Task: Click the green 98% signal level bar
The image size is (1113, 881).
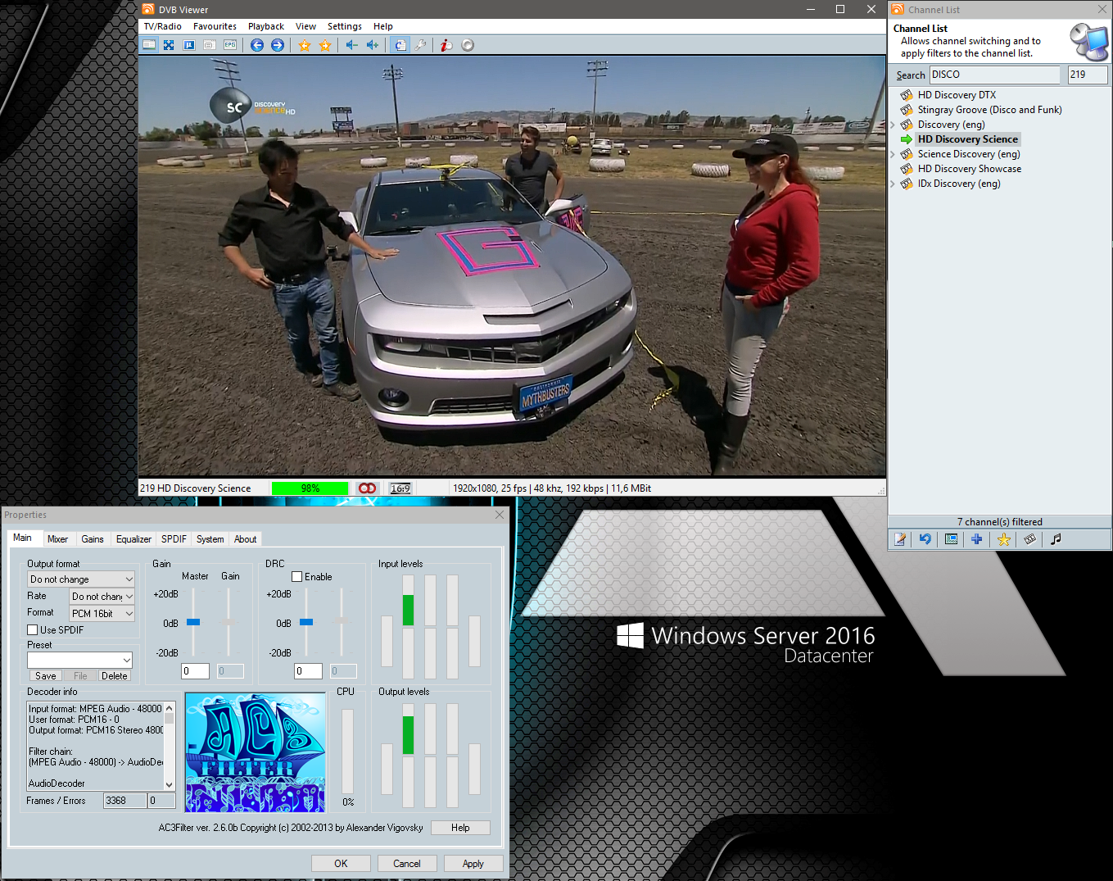Action: (310, 488)
